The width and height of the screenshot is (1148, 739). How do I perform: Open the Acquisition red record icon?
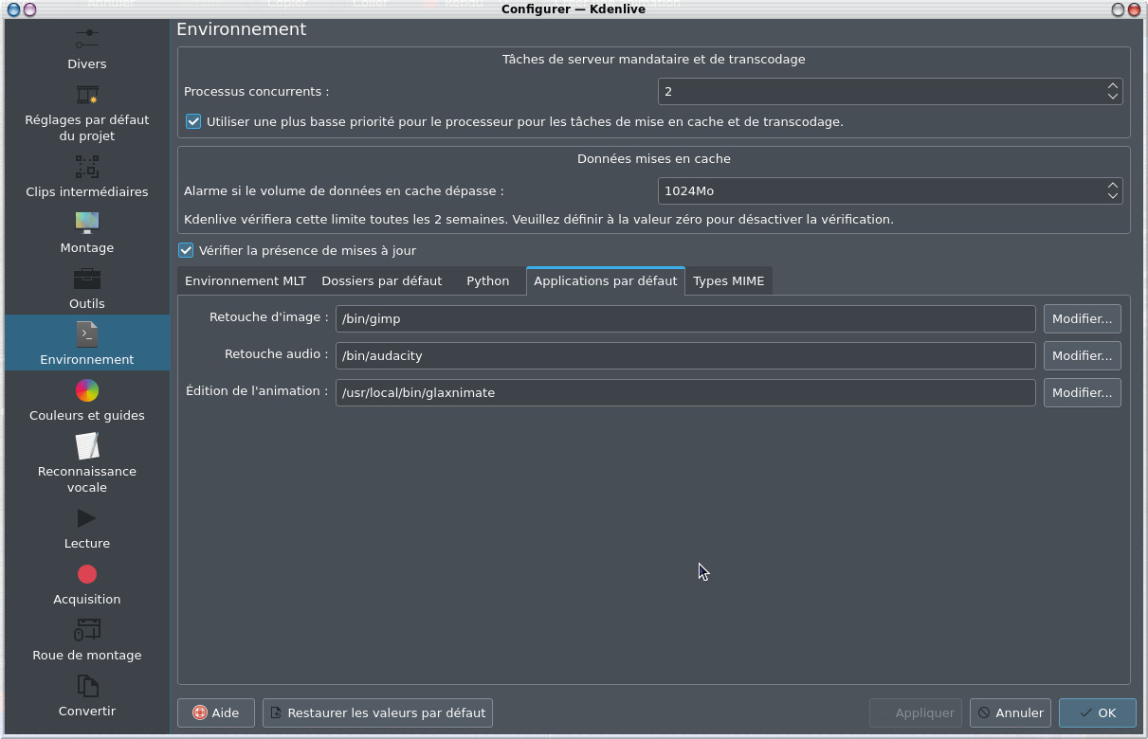coord(87,574)
